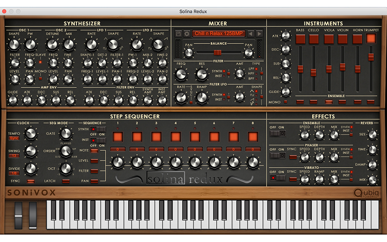Toggle the OSC 1 MONO button

[x=40, y=79]
